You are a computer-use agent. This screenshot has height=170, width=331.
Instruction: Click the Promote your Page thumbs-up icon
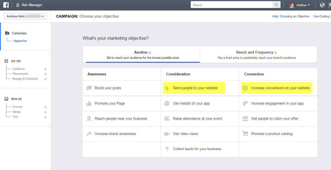pyautogui.click(x=89, y=103)
